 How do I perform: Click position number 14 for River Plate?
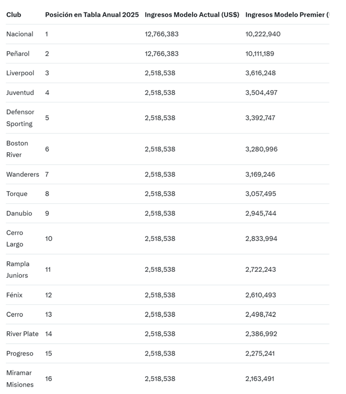click(x=49, y=334)
